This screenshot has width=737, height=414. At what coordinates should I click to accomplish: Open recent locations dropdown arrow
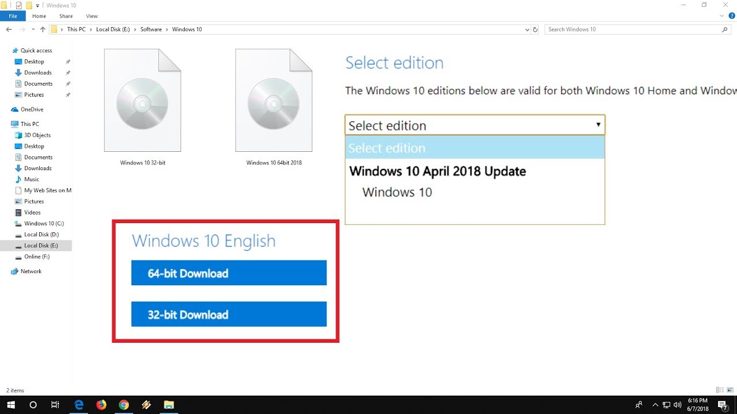point(33,29)
